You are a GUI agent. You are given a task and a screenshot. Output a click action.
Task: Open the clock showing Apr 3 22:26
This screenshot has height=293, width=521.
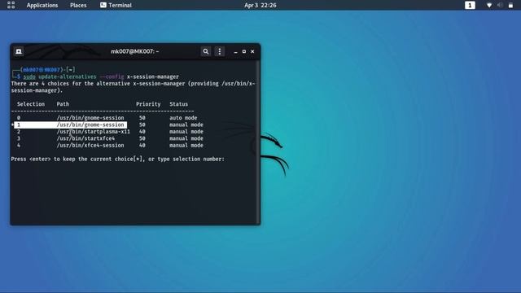pyautogui.click(x=260, y=5)
